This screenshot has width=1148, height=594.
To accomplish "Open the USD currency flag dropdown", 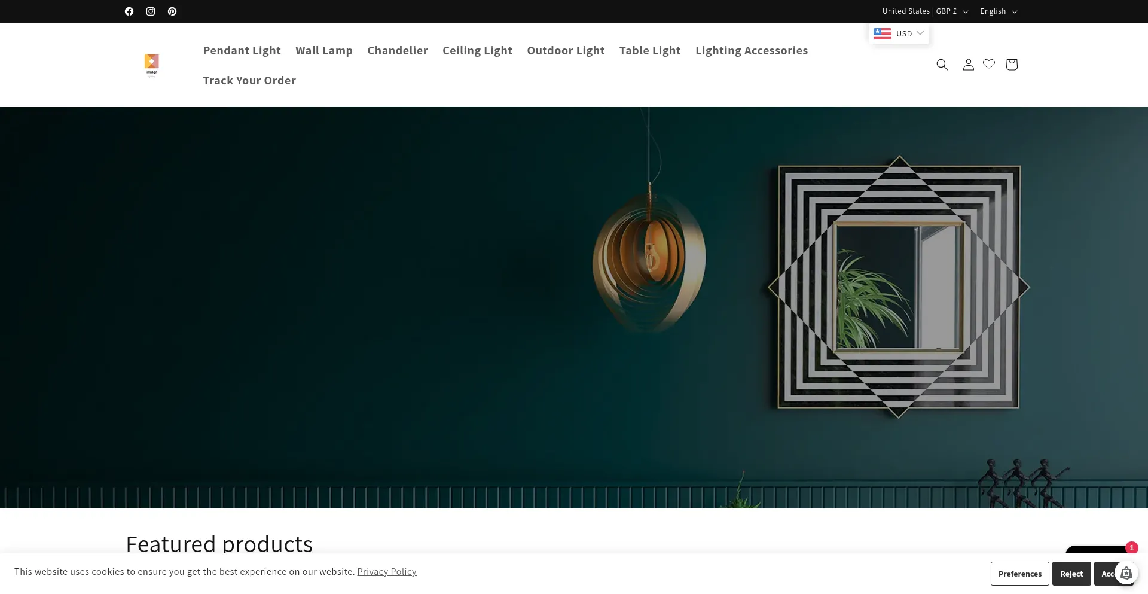I will click(899, 33).
